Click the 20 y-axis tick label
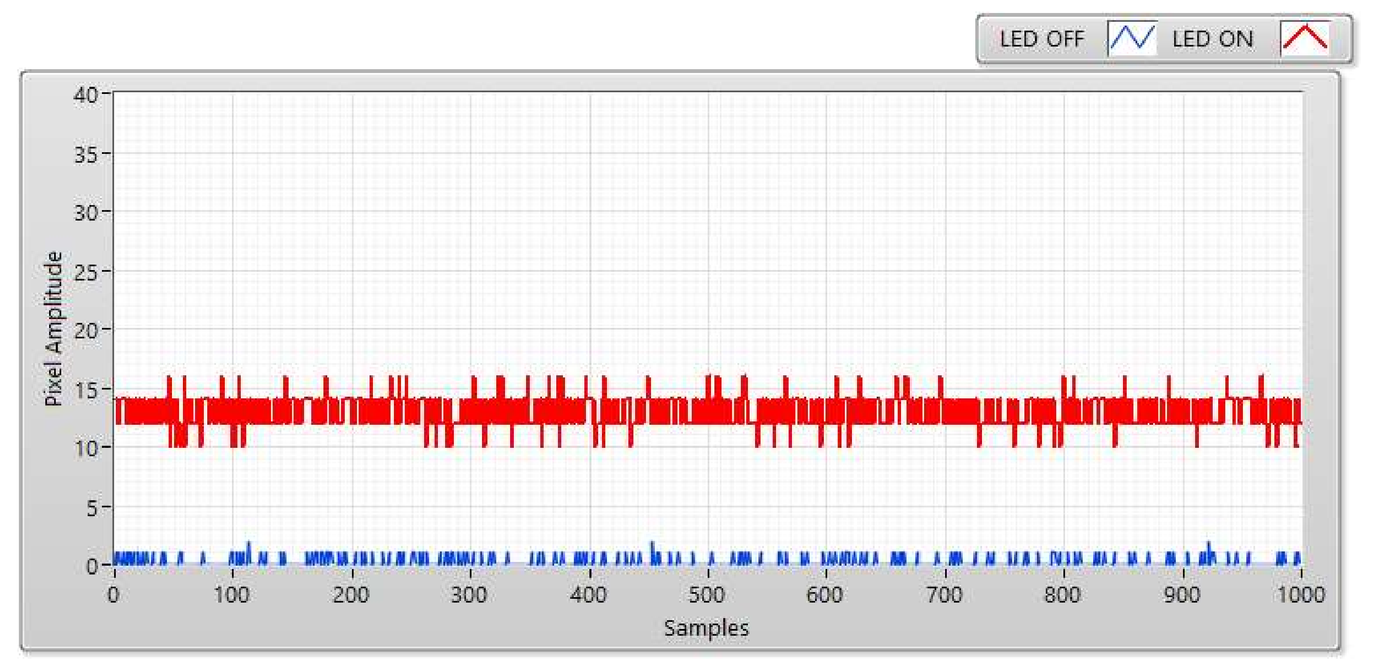The height and width of the screenshot is (668, 1378). coord(86,331)
